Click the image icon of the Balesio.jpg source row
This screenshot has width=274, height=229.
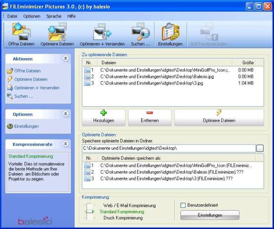pos(87,76)
